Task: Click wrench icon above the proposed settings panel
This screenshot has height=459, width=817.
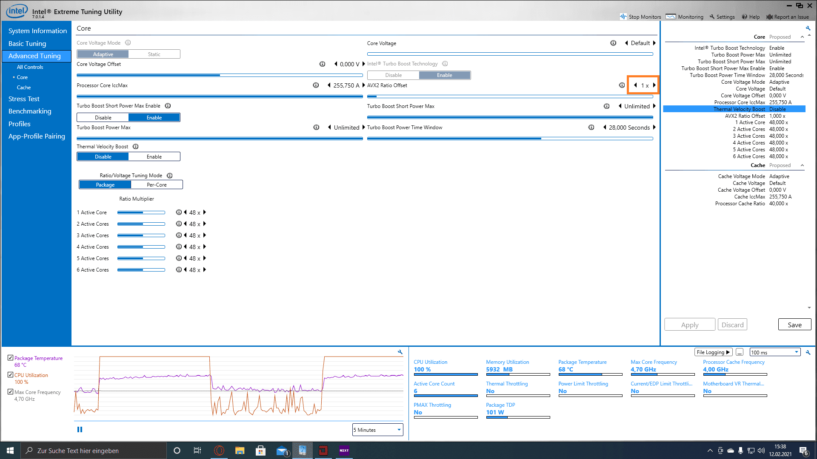Action: tap(808, 28)
